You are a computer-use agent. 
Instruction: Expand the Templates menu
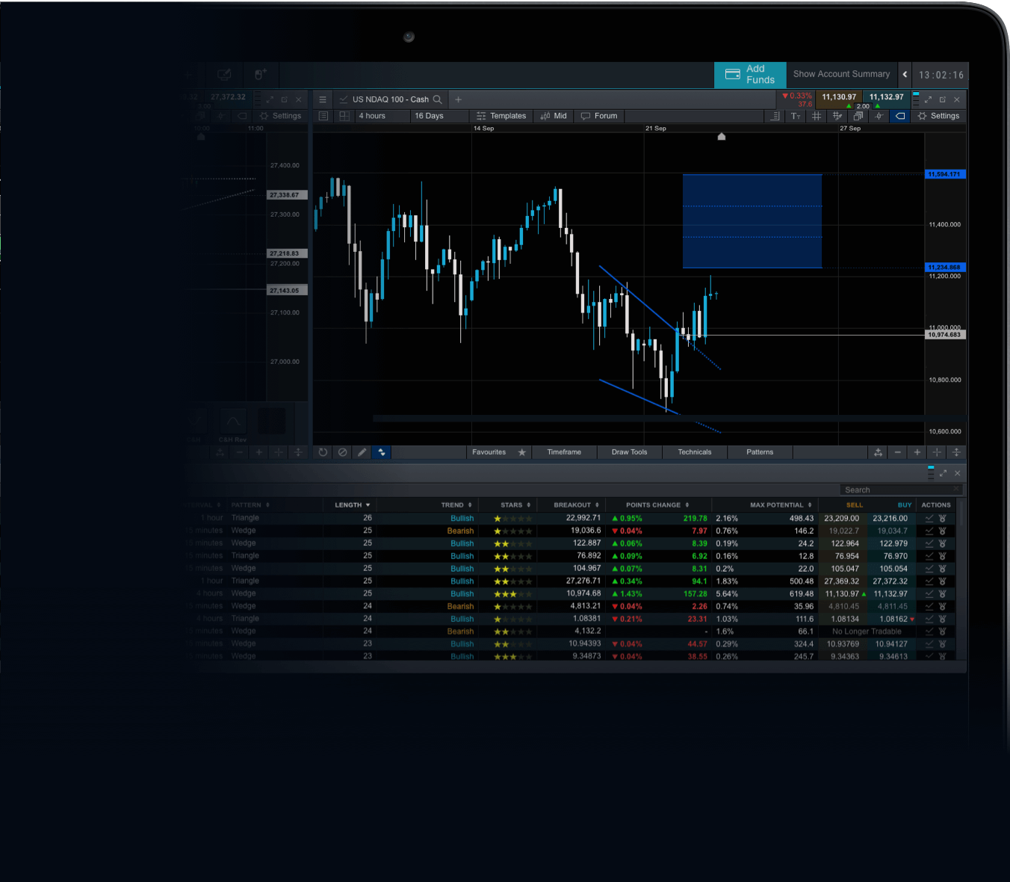click(x=501, y=116)
